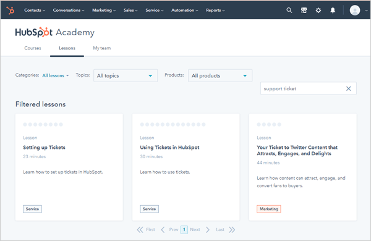Click Service tag on Setting up Tickets
Viewport: 371px width, 241px height.
coord(32,209)
